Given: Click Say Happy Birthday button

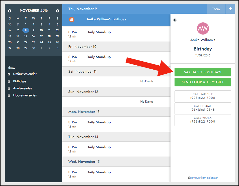Looking at the screenshot, I should tap(203, 72).
